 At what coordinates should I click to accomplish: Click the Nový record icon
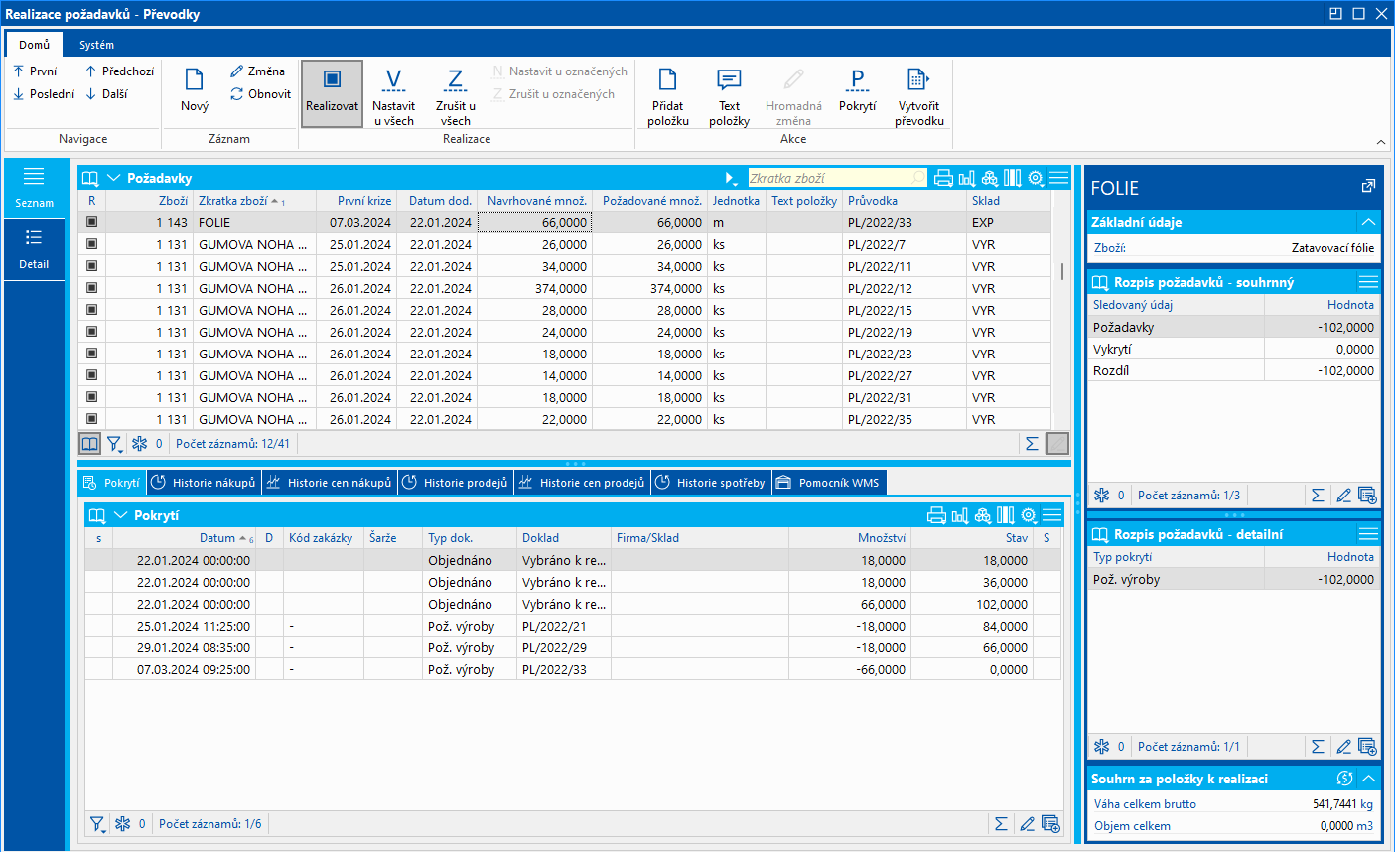(x=195, y=81)
